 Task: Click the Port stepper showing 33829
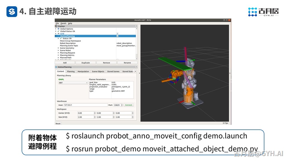pos(118,105)
